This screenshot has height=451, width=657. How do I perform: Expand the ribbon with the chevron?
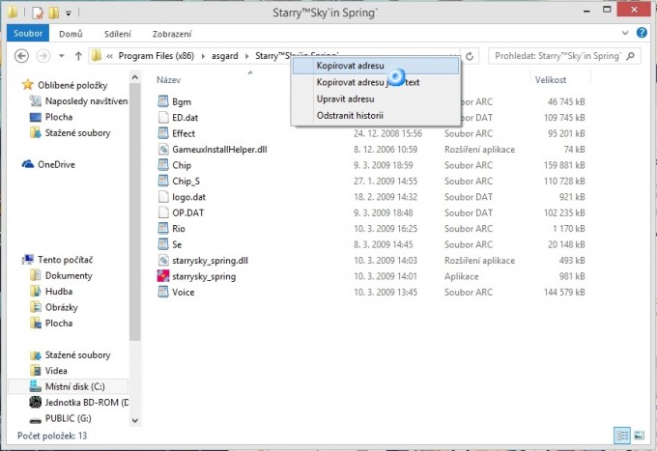[625, 33]
